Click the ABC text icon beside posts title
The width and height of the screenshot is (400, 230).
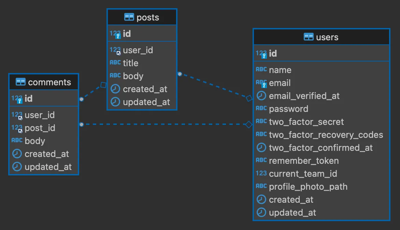coord(116,63)
